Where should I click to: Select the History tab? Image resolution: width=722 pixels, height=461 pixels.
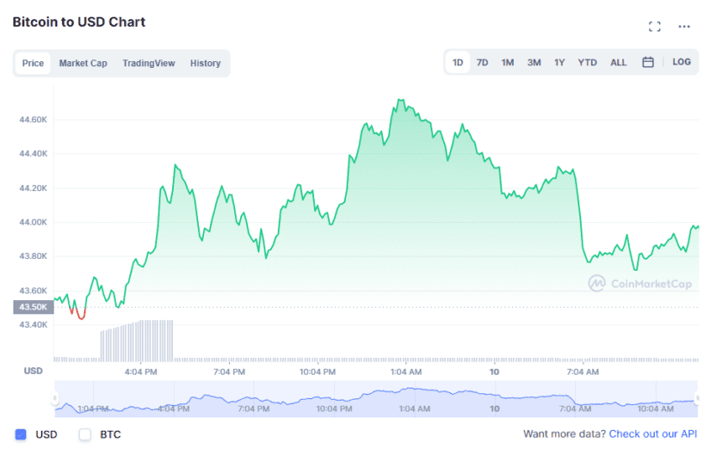[x=205, y=64]
